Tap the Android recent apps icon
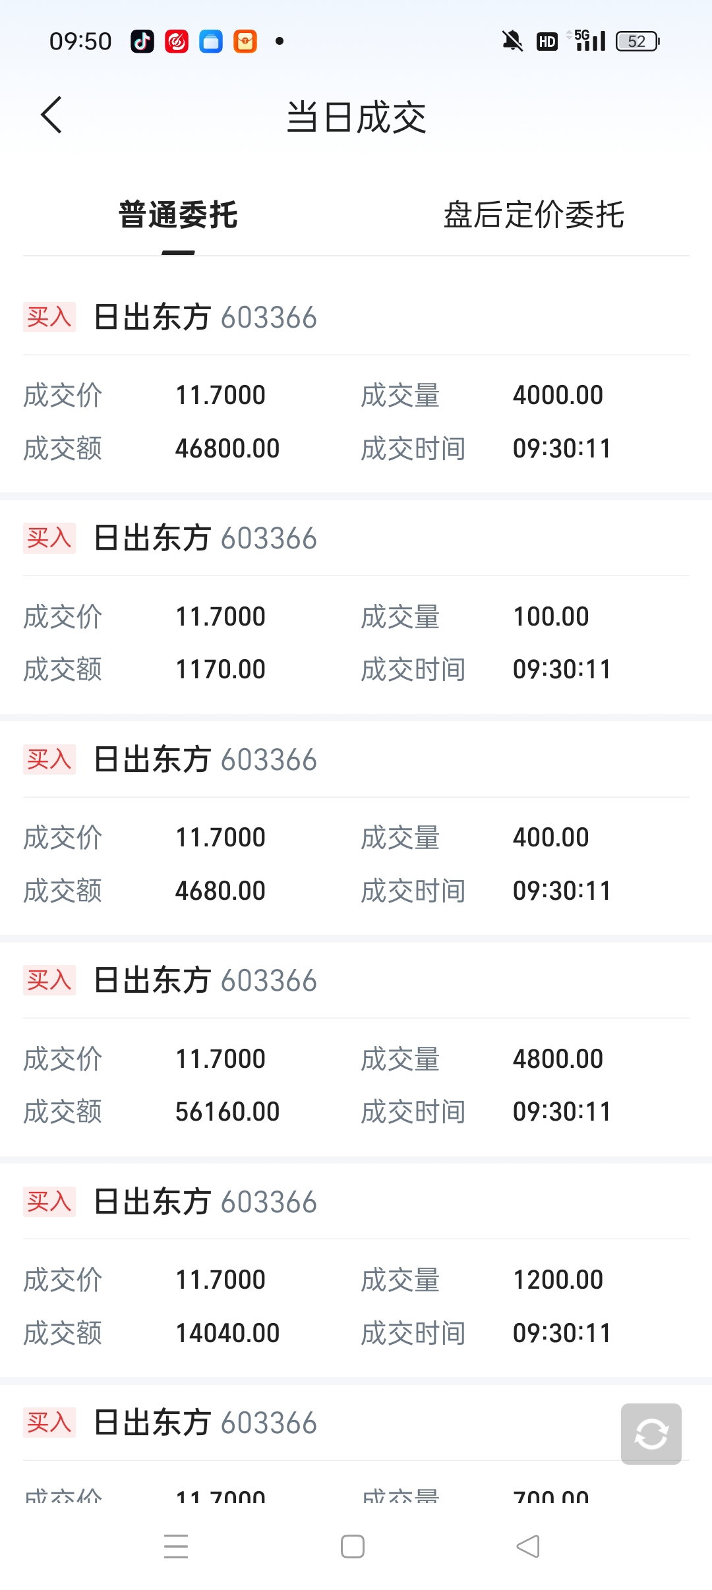This screenshot has width=712, height=1590. pos(176,1546)
